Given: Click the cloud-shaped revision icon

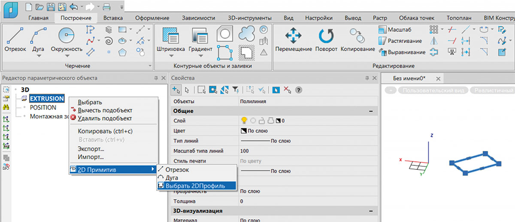Looking at the screenshot, I should (246, 34).
